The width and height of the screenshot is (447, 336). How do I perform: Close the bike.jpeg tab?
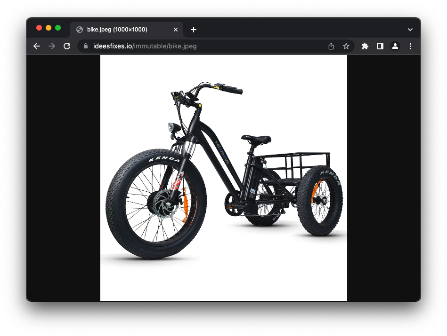pyautogui.click(x=176, y=30)
